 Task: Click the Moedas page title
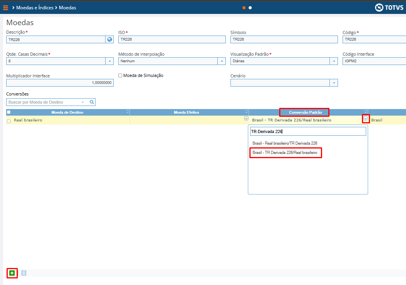pyautogui.click(x=20, y=22)
